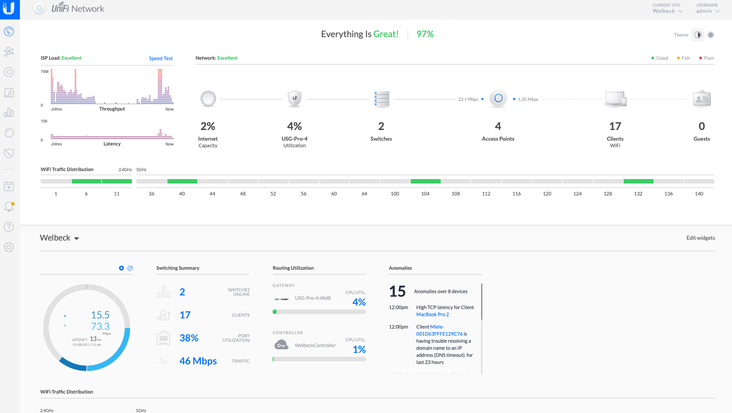Open speed test widget in external view
Image resolution: width=732 pixels, height=413 pixels.
130,268
